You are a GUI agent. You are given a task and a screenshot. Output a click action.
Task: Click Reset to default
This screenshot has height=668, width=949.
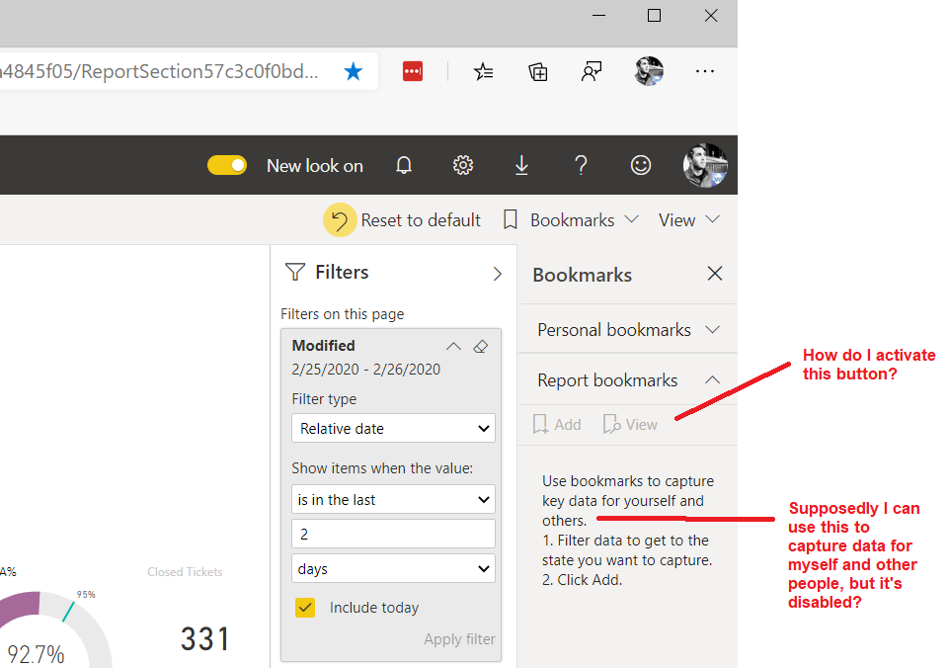pyautogui.click(x=402, y=219)
